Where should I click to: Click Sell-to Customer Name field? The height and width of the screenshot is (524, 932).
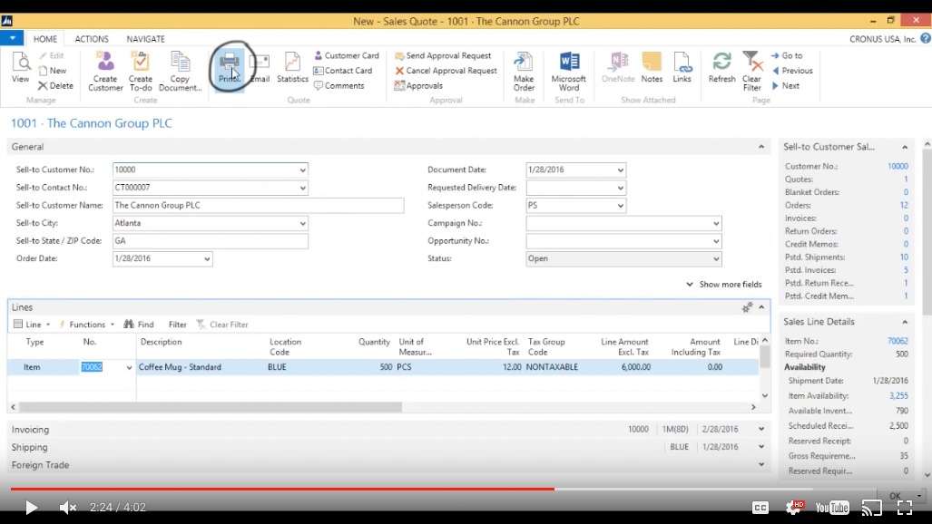coord(258,206)
